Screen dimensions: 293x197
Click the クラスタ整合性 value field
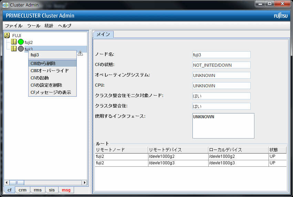[221, 106]
